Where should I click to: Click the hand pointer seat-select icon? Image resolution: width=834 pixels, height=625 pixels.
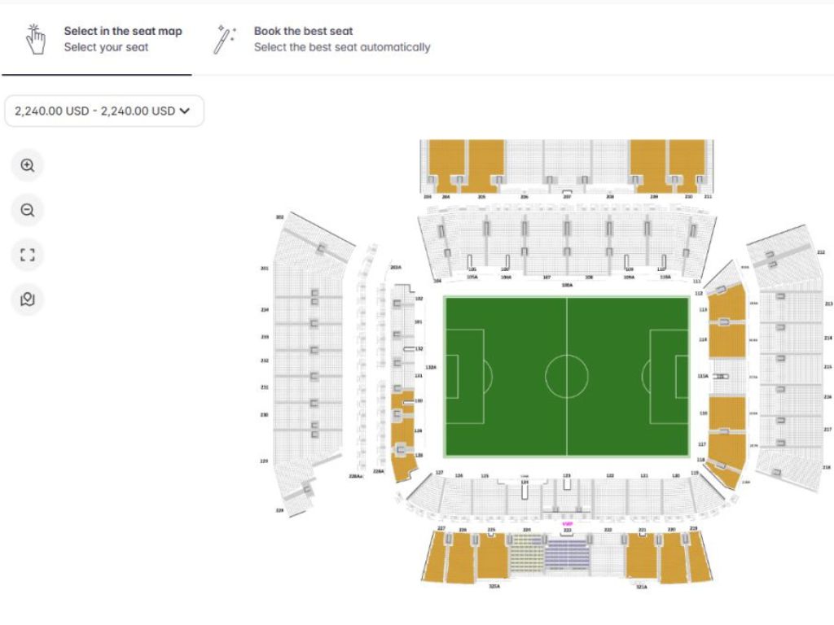point(36,39)
